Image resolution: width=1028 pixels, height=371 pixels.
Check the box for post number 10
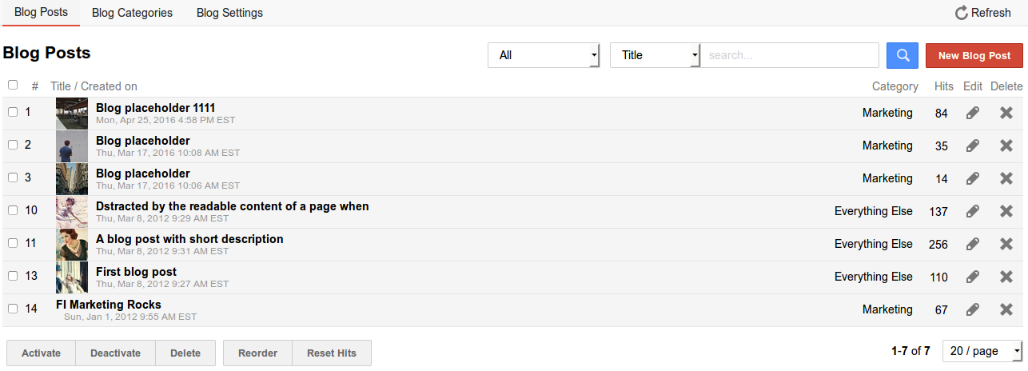click(x=13, y=210)
